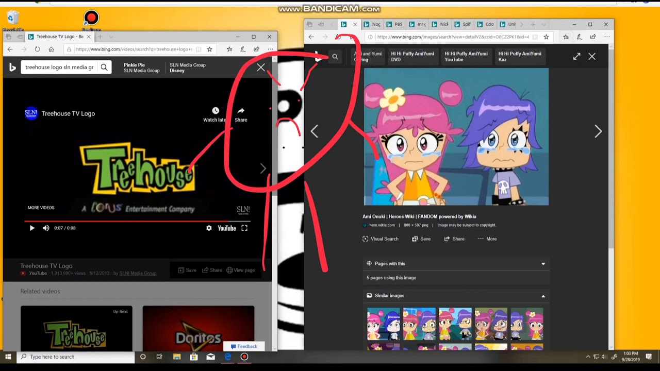The image size is (660, 371).
Task: Open YouTube player settings gear
Action: [x=209, y=228]
